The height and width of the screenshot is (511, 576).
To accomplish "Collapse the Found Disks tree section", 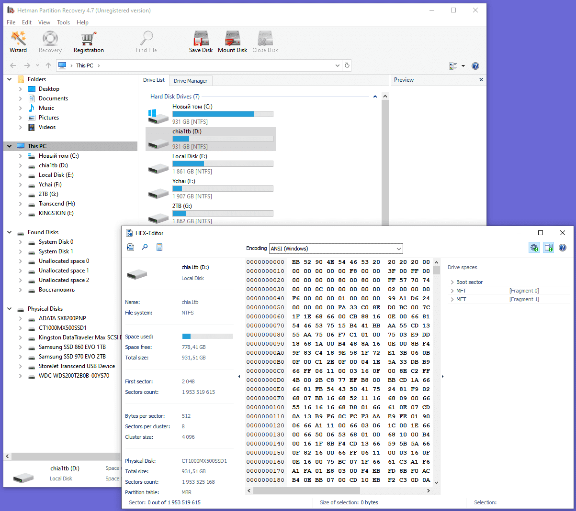I will 10,232.
